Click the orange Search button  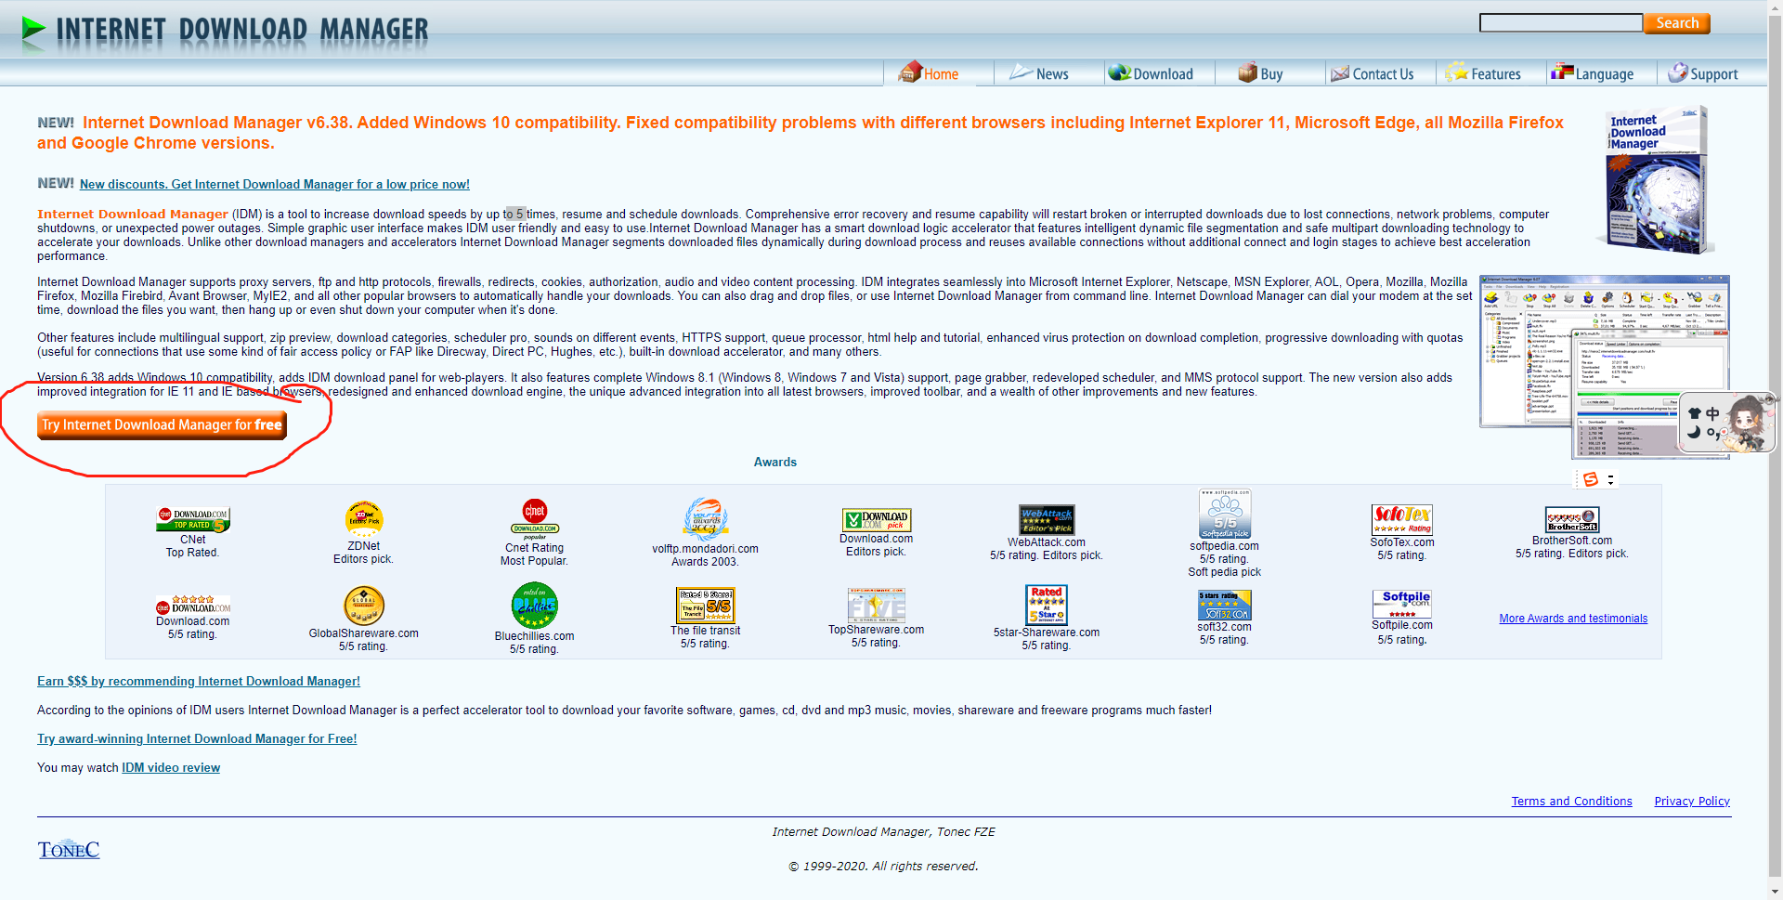click(1677, 23)
